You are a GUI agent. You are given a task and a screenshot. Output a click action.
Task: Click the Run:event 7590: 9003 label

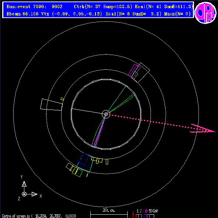click(x=34, y=7)
